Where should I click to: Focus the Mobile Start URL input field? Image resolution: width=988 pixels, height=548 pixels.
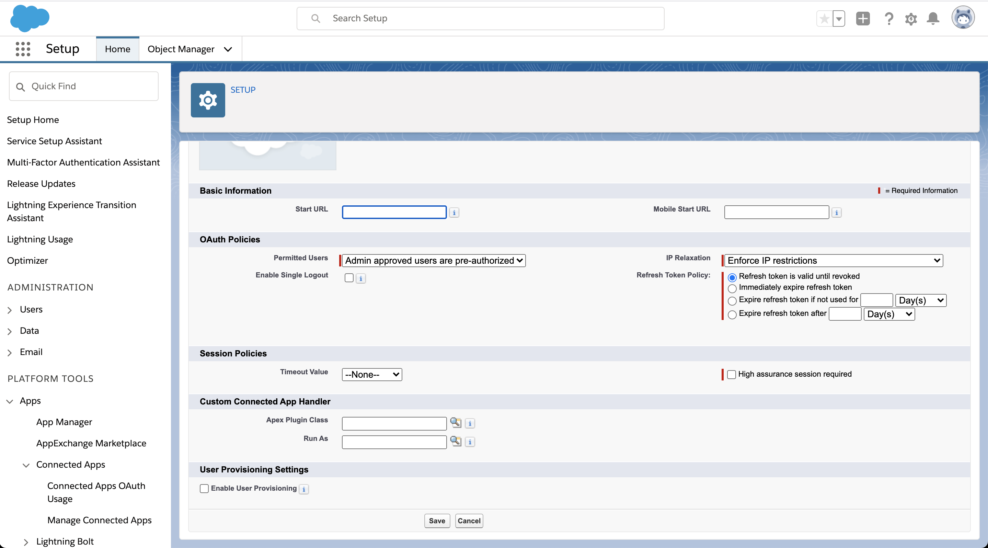tap(777, 212)
